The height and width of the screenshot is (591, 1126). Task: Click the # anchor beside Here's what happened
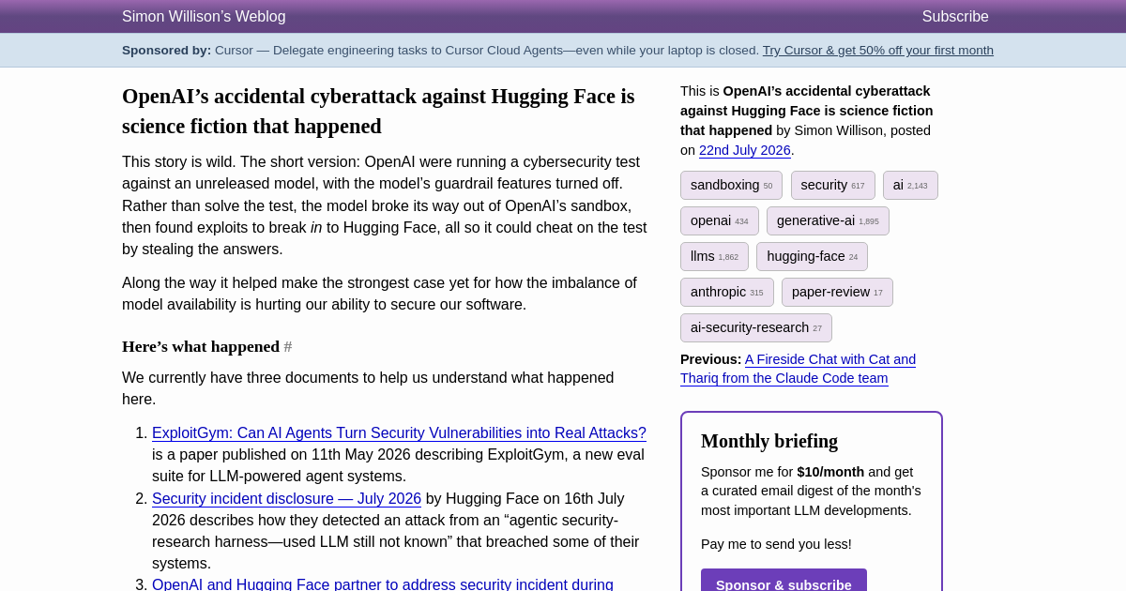pyautogui.click(x=288, y=347)
